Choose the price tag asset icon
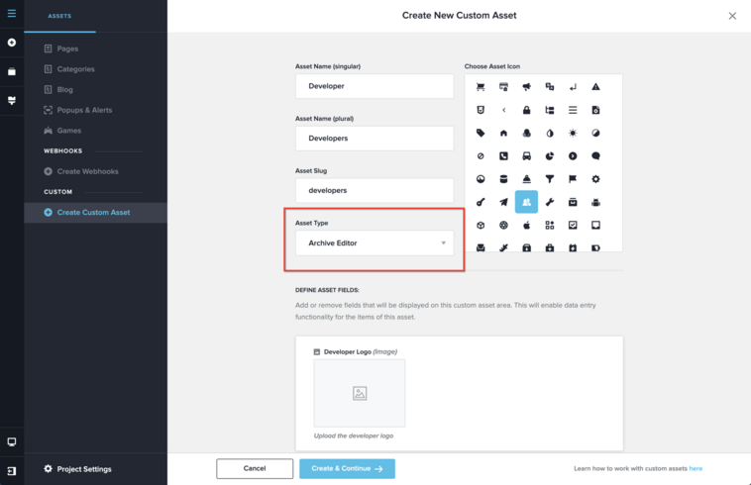The width and height of the screenshot is (751, 485). pyautogui.click(x=481, y=133)
